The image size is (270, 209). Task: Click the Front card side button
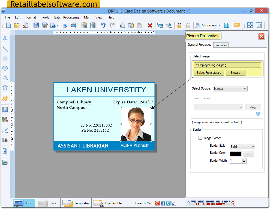[24, 203]
